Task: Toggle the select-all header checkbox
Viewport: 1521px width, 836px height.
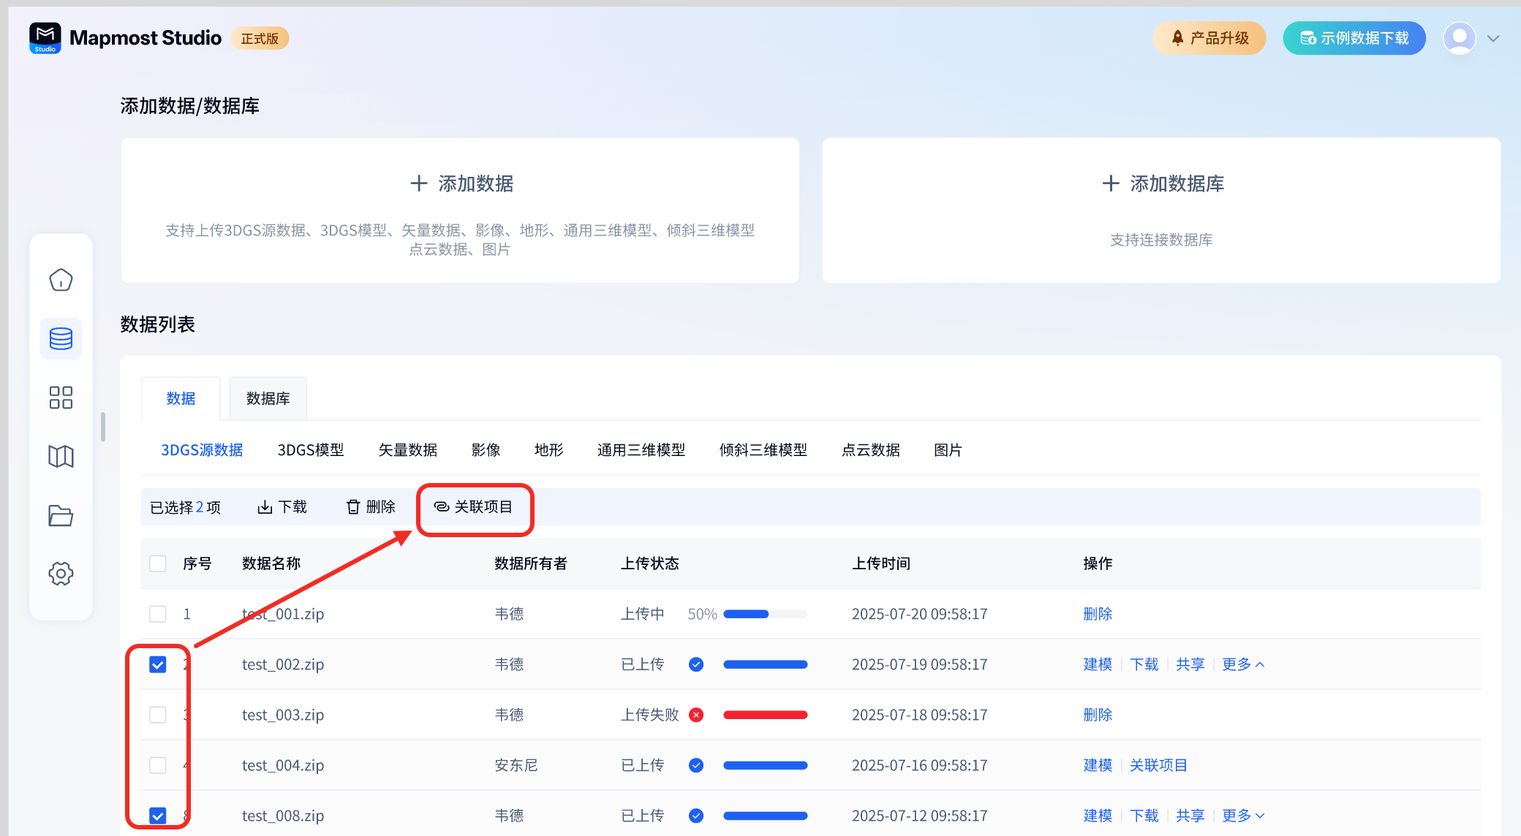Action: (158, 563)
